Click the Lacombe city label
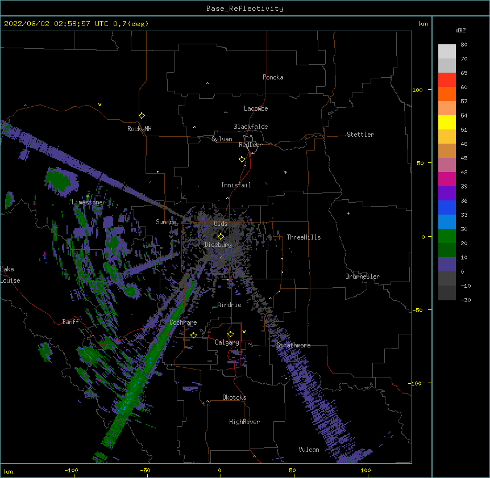Screen dimensions: 490x478 click(x=256, y=108)
